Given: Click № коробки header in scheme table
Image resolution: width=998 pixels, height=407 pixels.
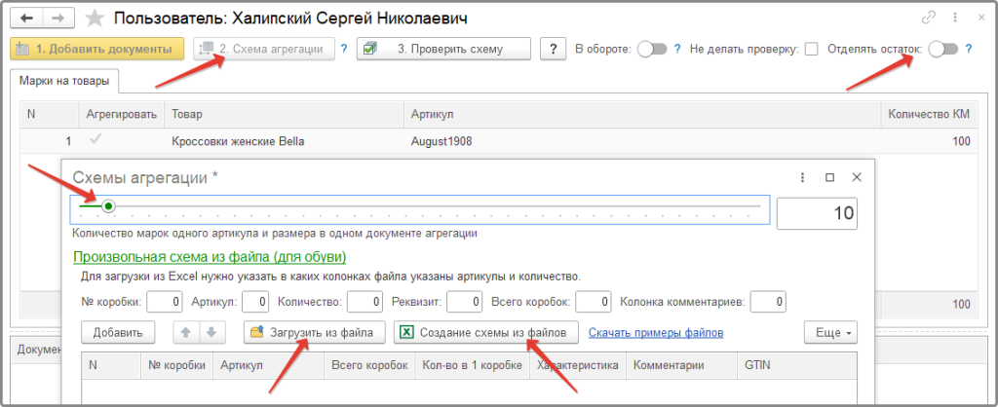Looking at the screenshot, I should click(x=177, y=366).
